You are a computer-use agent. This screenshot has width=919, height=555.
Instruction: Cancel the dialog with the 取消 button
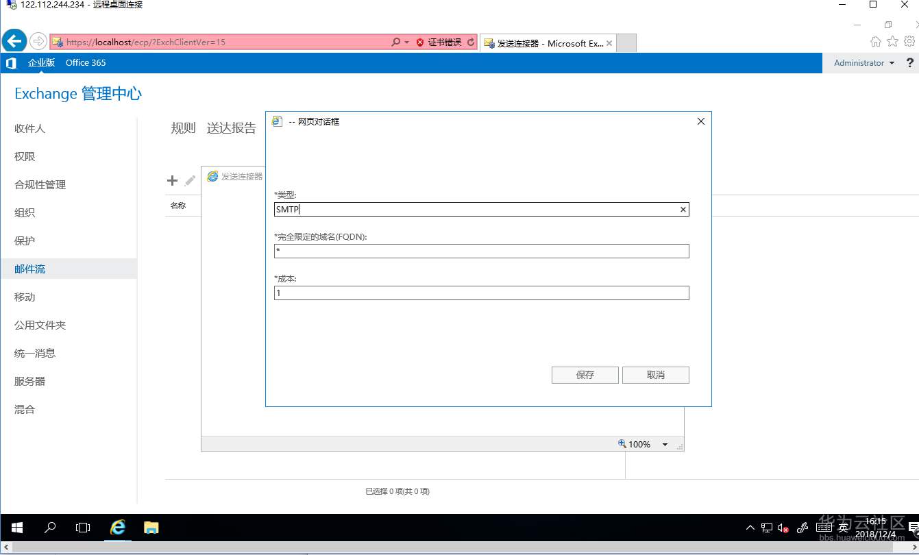point(655,375)
